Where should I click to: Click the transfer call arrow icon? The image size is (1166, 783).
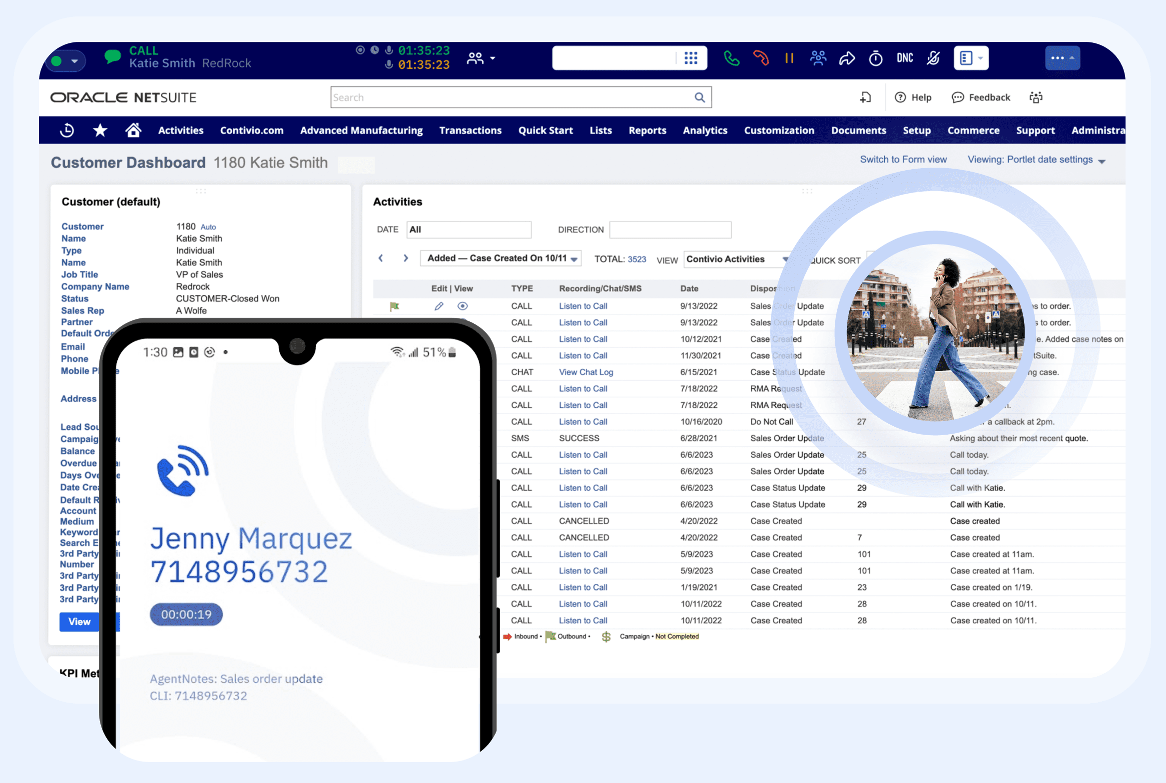click(847, 58)
